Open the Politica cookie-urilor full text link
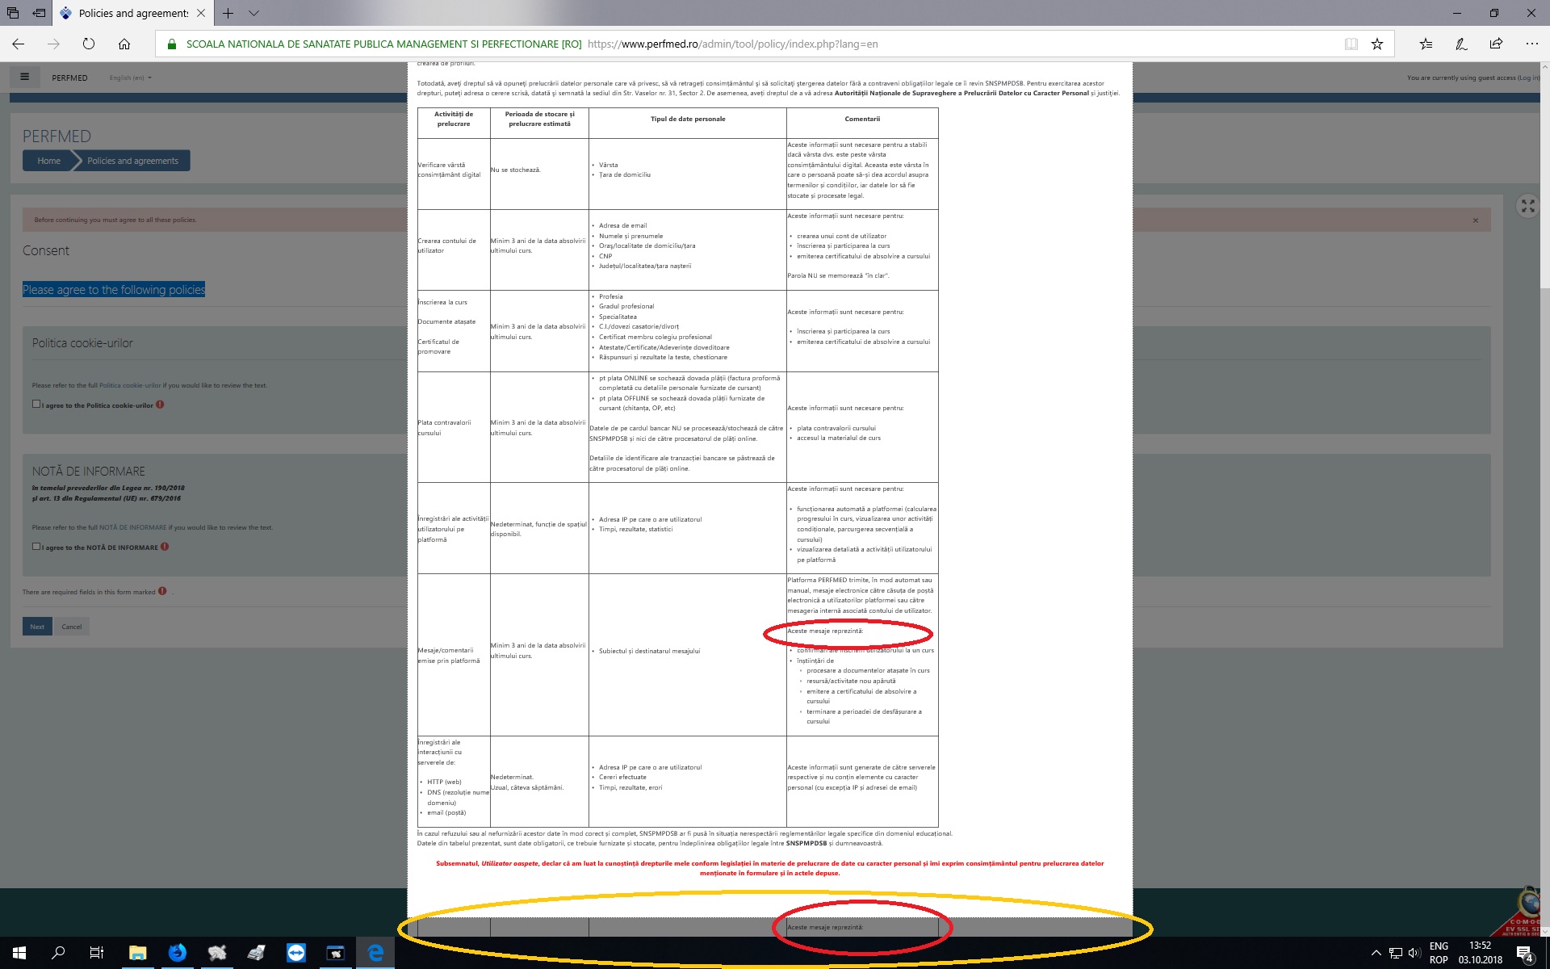 pyautogui.click(x=130, y=385)
